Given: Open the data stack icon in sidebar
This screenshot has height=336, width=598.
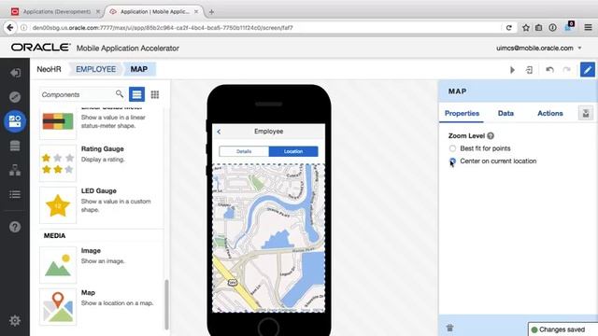Looking at the screenshot, I should pyautogui.click(x=15, y=146).
